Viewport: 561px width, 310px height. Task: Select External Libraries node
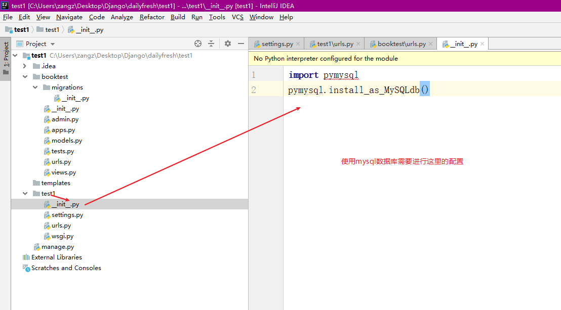click(52, 257)
